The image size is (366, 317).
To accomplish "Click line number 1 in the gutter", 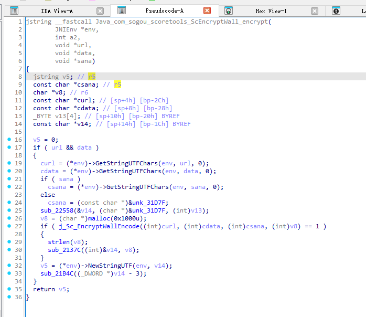I will tap(20, 22).
